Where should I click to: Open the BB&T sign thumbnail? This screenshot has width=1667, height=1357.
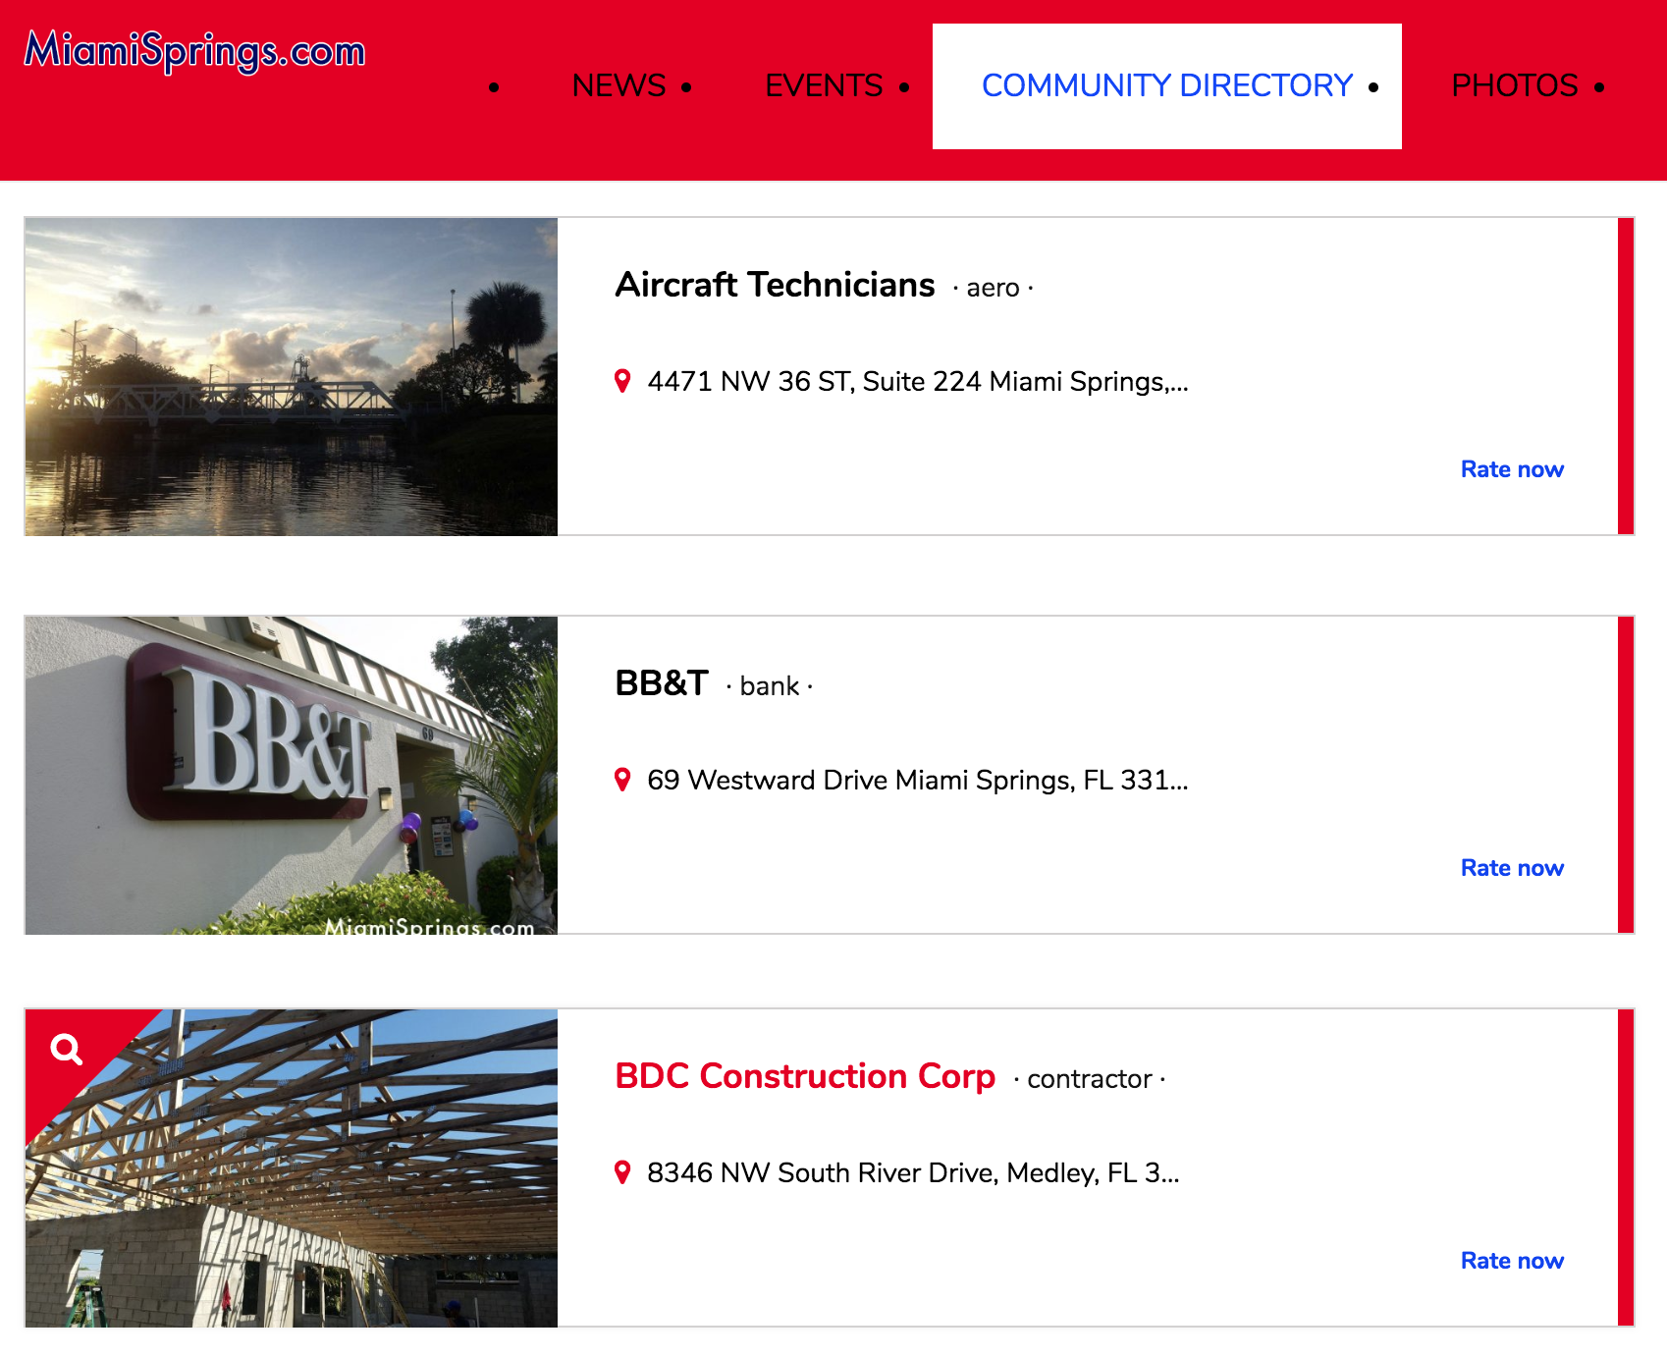[x=292, y=775]
